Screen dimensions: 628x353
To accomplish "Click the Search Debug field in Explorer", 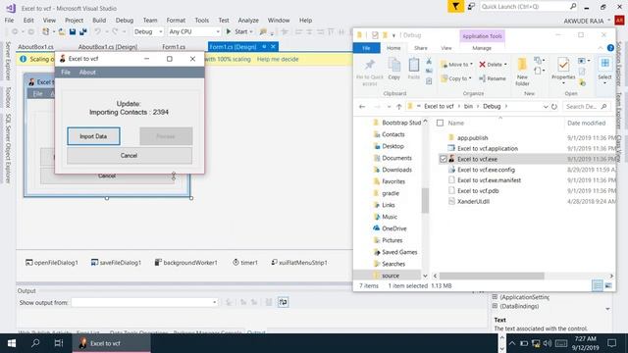I will click(587, 107).
